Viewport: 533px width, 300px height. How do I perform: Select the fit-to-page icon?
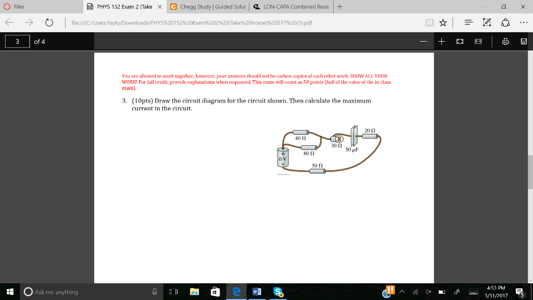(461, 40)
